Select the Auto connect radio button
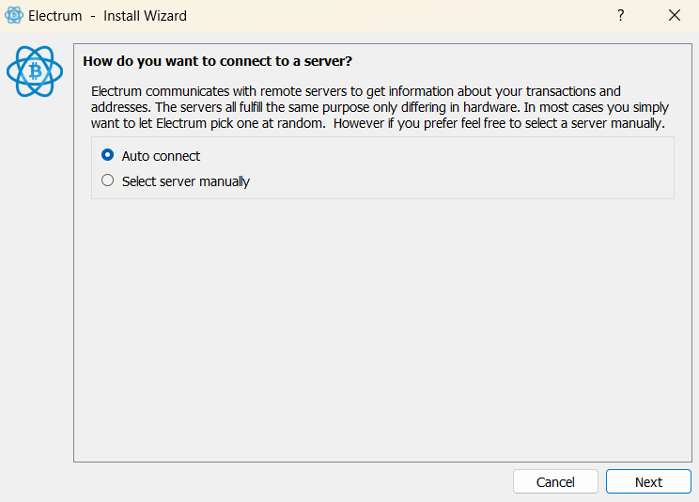Screen dimensions: 699x502 (x=107, y=155)
